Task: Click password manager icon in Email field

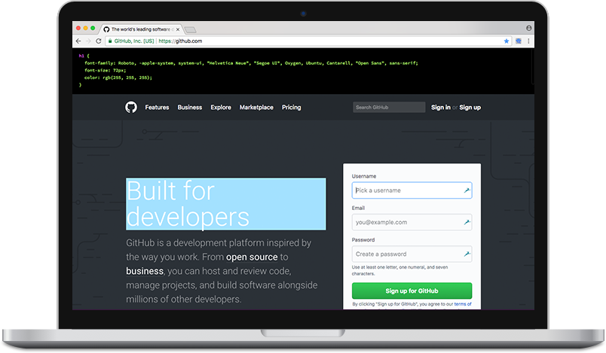Action: (467, 222)
